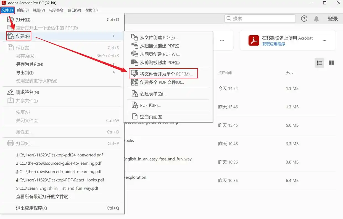Click the 将文件合并为单个 PDF icon
This screenshot has height=219, width=343.
point(134,74)
